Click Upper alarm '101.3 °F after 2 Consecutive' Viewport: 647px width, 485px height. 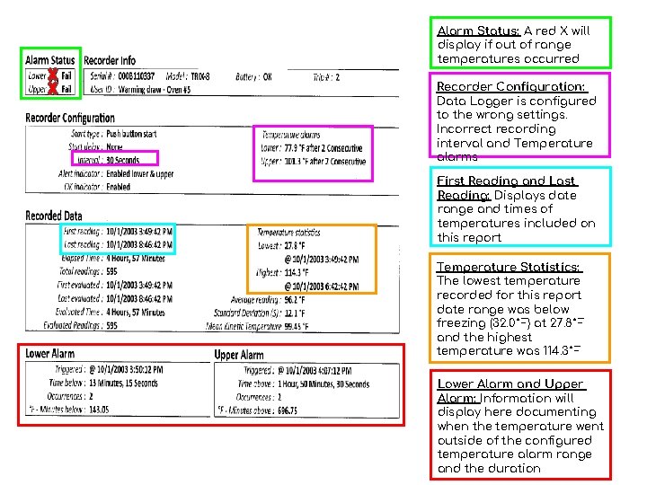[x=324, y=162]
